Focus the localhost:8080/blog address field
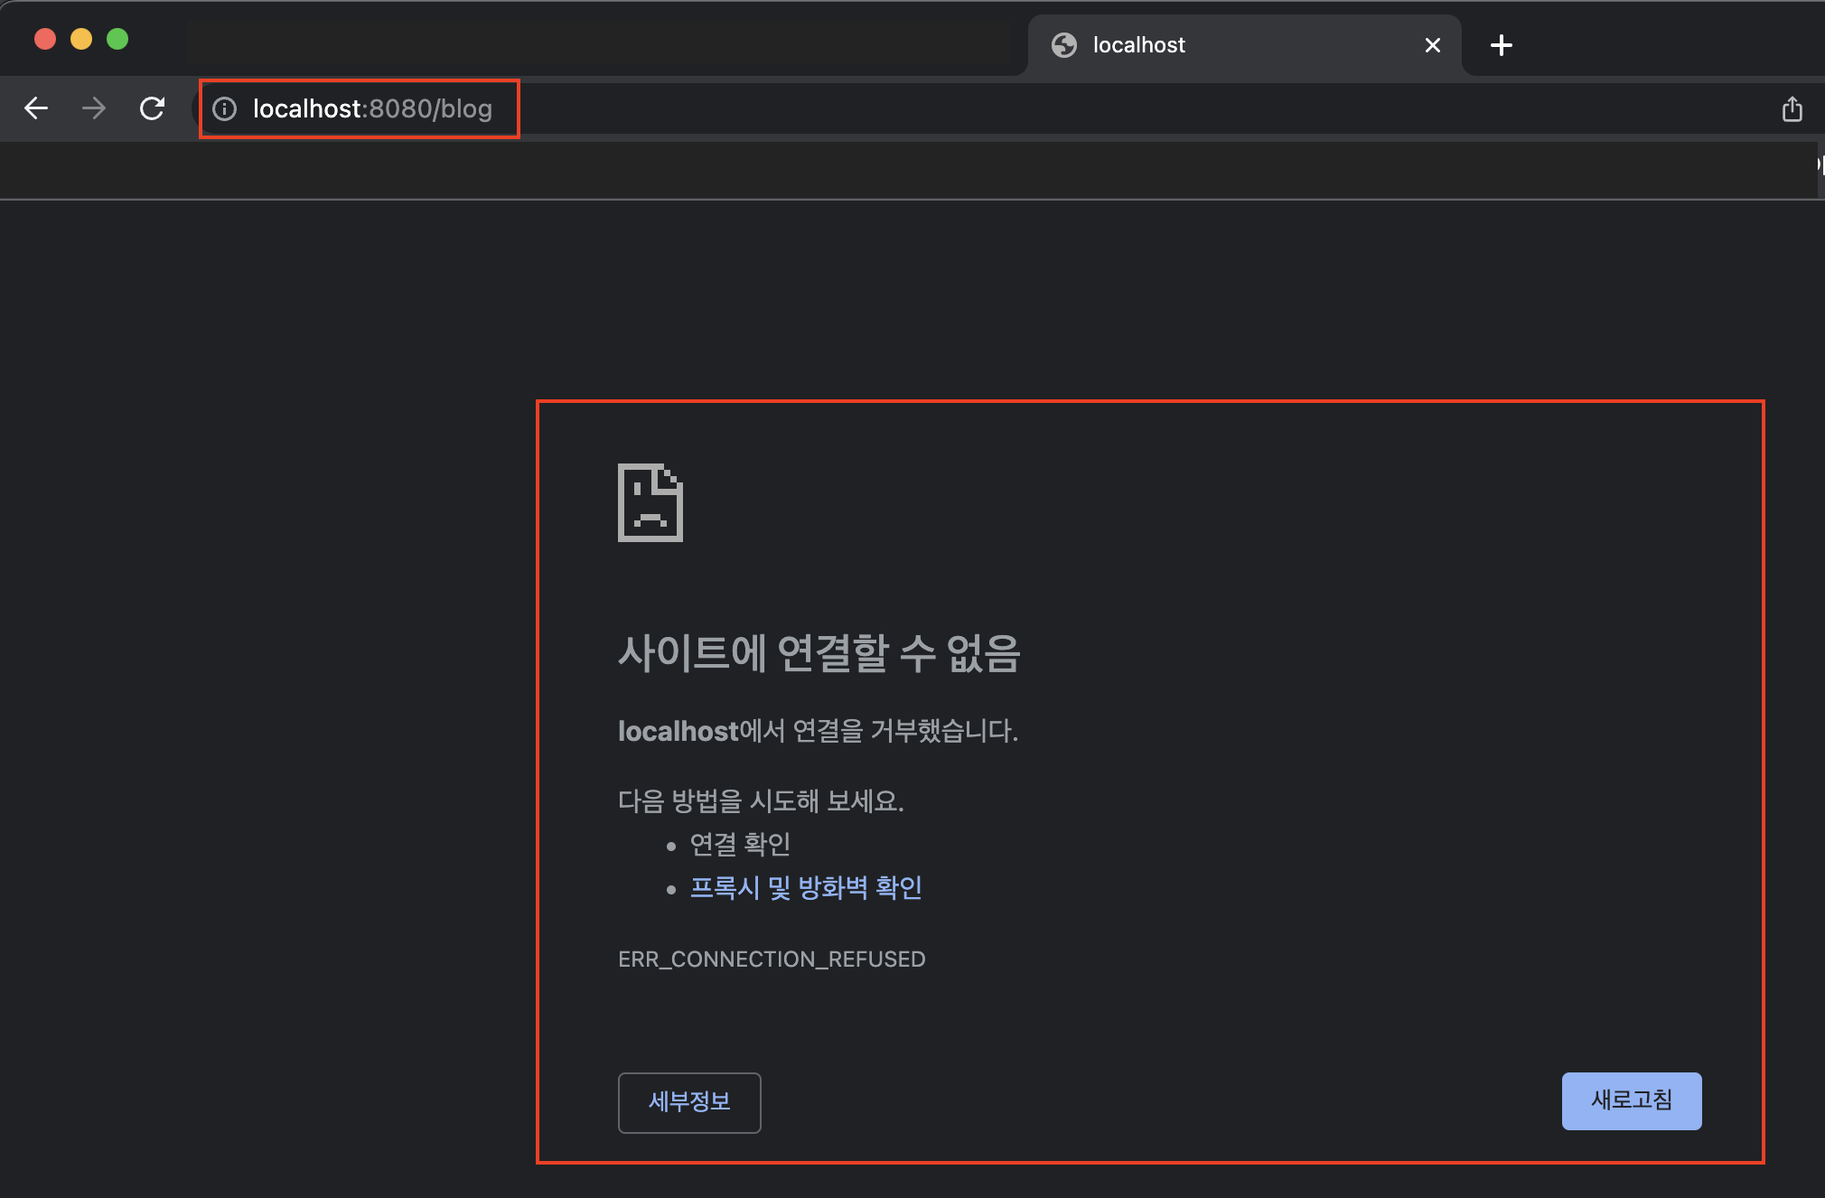1825x1198 pixels. 372,109
